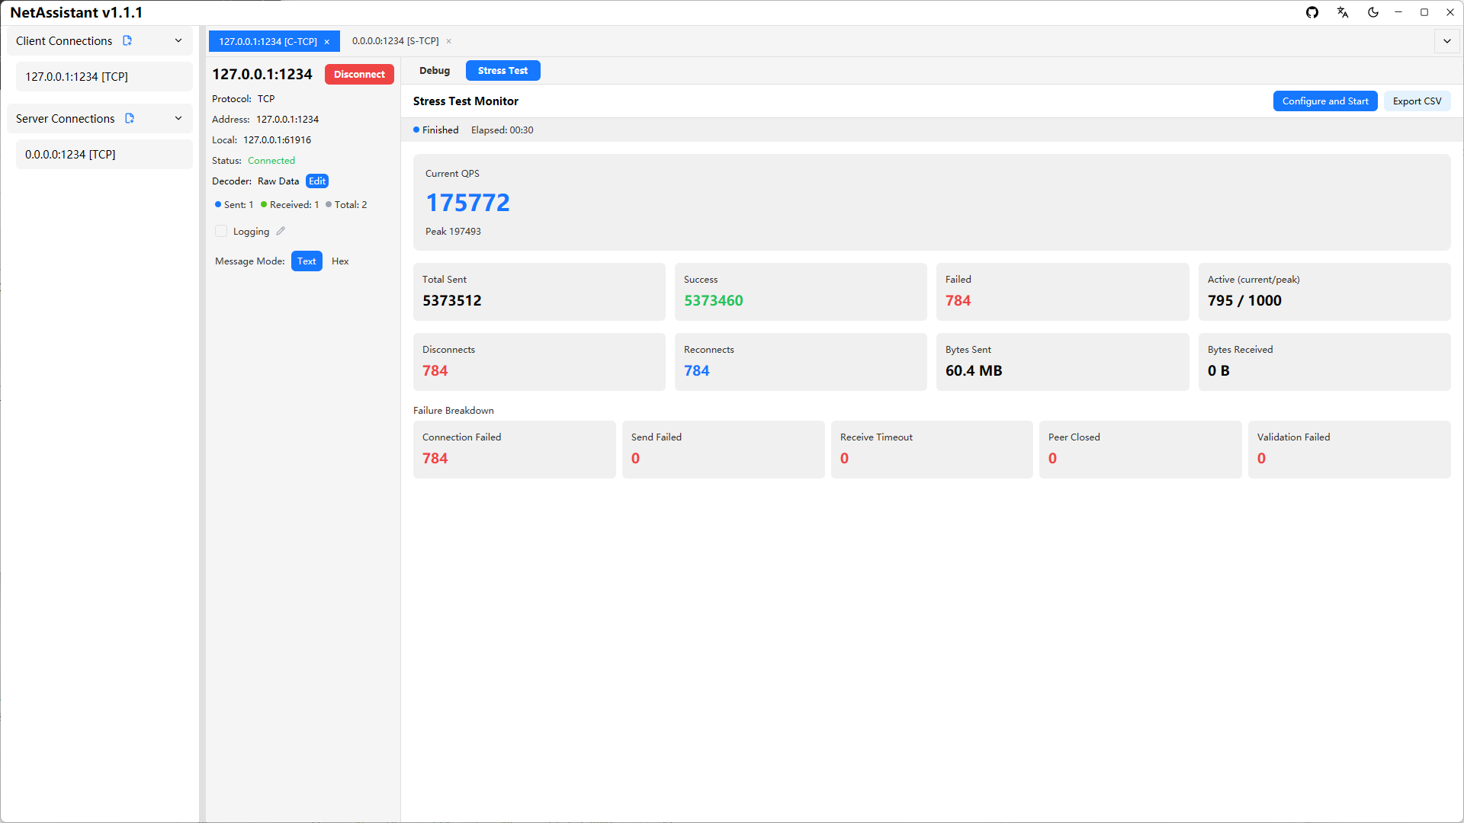Select 0.0.0.0:1234 [TCP] server connection
The width and height of the screenshot is (1464, 823).
(104, 155)
